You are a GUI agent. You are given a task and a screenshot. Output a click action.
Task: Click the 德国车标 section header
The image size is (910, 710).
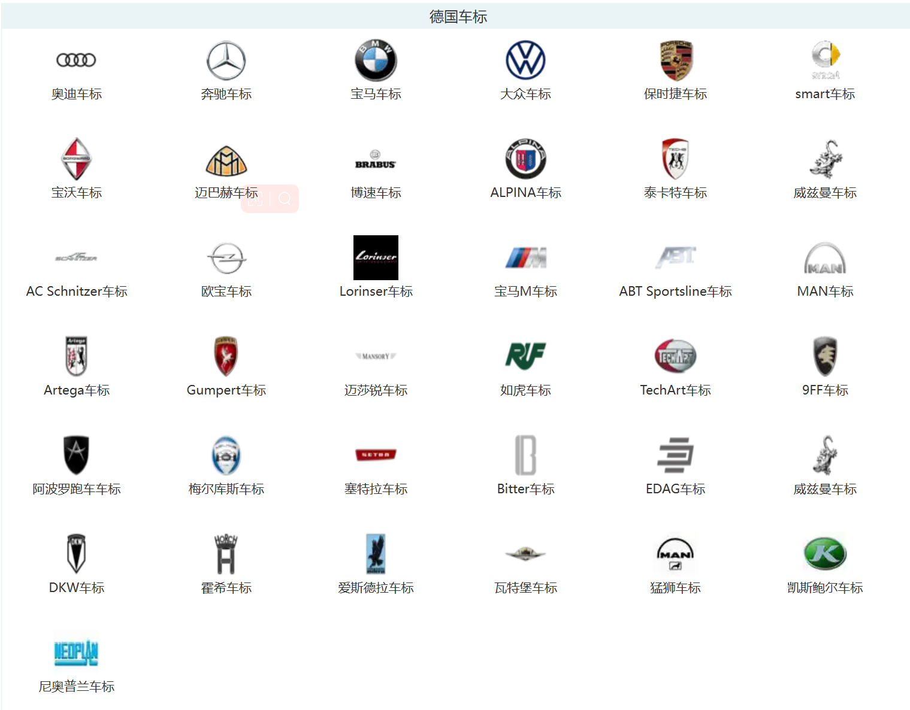[x=458, y=17]
